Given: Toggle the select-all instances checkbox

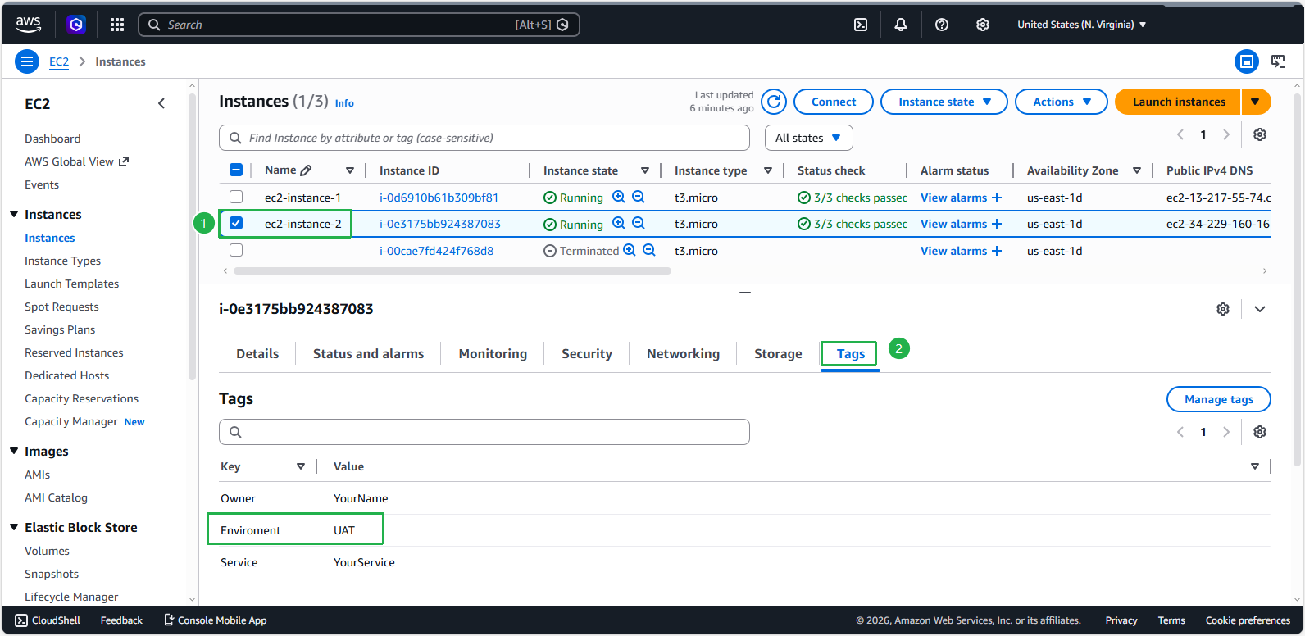Looking at the screenshot, I should click(236, 170).
